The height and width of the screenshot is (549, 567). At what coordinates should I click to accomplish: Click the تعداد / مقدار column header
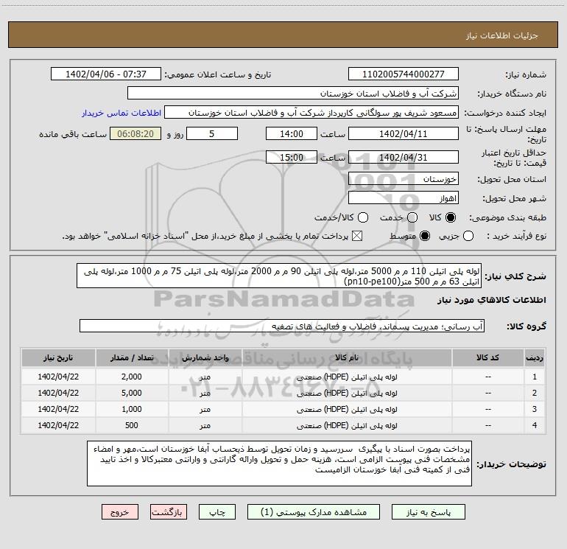[x=132, y=358]
